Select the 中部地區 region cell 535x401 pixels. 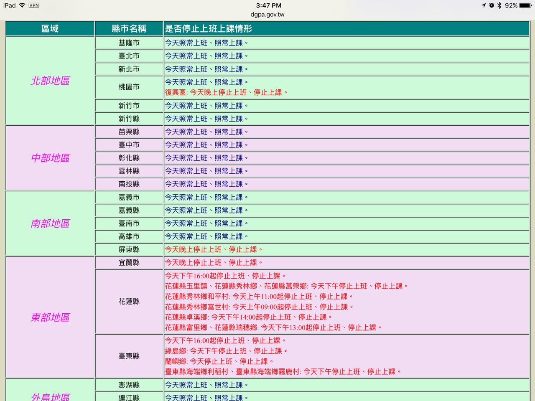coord(50,158)
